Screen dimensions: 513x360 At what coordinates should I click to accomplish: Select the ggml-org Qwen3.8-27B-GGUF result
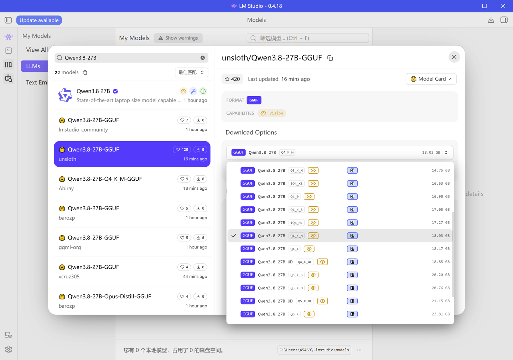coord(132,242)
